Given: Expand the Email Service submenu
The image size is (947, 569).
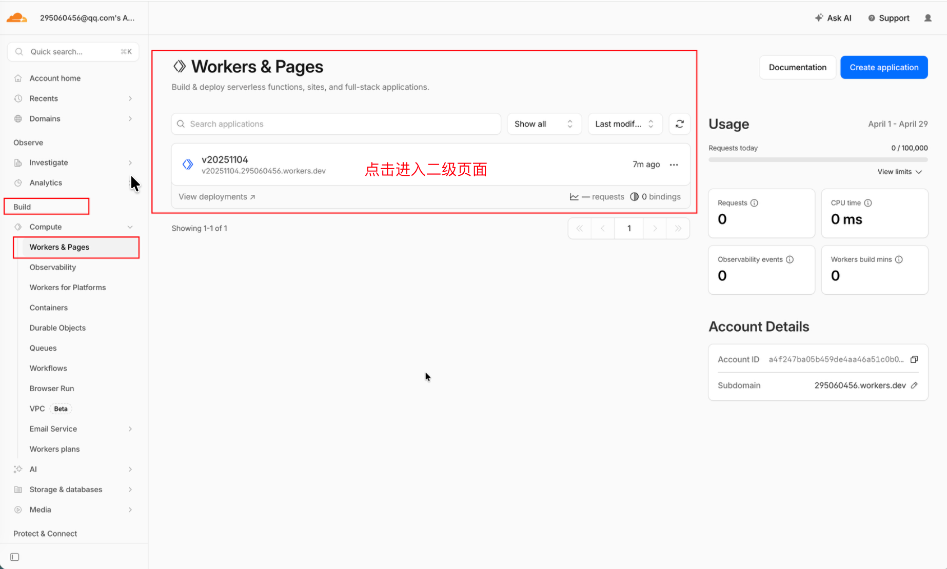Looking at the screenshot, I should pyautogui.click(x=130, y=429).
